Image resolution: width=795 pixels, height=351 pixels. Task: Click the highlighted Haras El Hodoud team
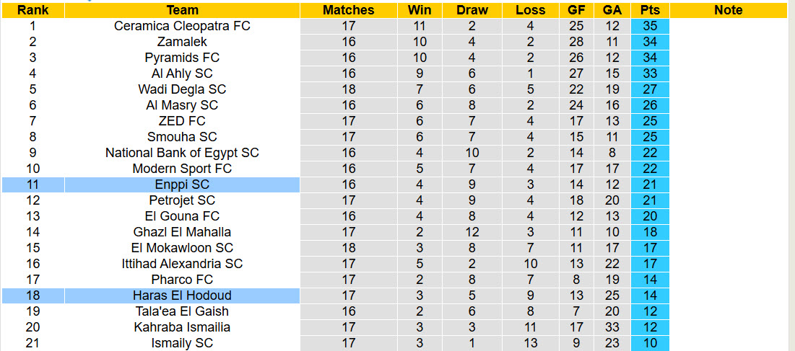182,296
